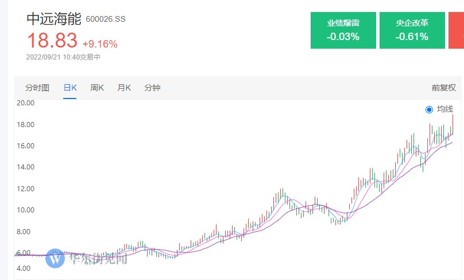464x280 pixels.
Task: Click the blue W watermark logo
Action: tap(56, 258)
